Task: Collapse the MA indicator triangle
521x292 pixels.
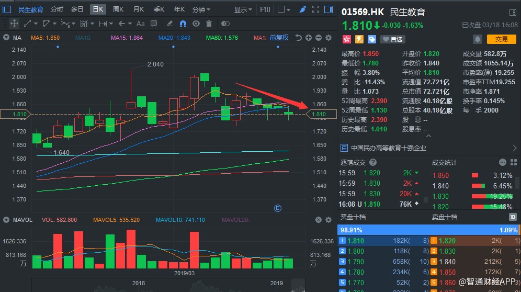Action: [6, 38]
